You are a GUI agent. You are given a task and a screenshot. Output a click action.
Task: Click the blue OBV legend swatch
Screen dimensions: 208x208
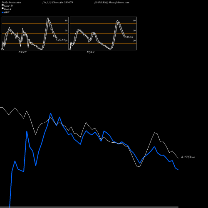pyautogui.click(x=2, y=12)
